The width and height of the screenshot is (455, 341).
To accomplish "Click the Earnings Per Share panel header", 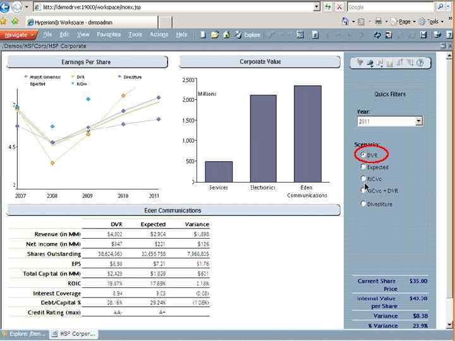I will pos(87,62).
